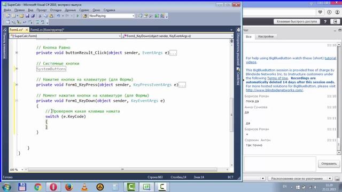Click the editor horizontal scrollbar

click(122, 170)
